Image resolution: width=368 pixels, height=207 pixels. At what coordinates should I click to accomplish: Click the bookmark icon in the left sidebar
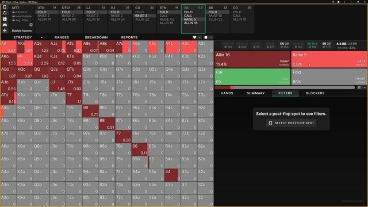pos(5,7)
